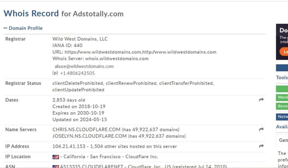Click California - San Francisco location text
This screenshot has height=168, width=288.
pos(92,157)
